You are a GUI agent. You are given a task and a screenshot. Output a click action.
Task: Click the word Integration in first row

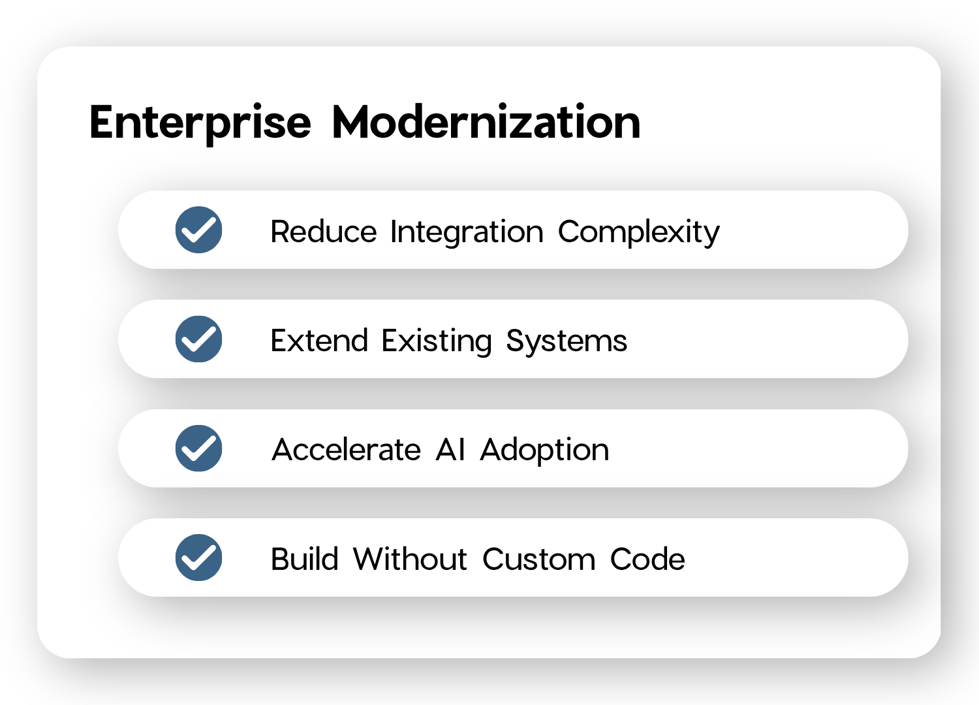point(467,232)
